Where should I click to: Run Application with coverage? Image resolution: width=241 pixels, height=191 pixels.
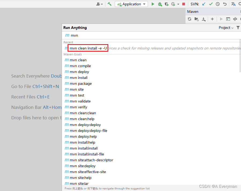point(166,4)
